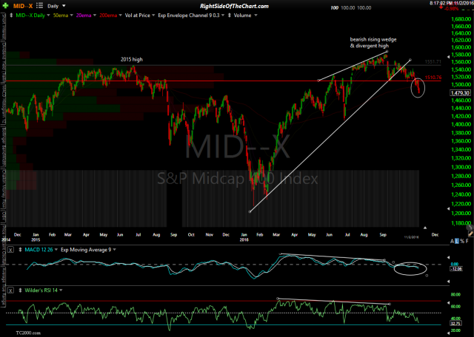
Task: Select the % percent scale toggle
Action: [x=462, y=241]
